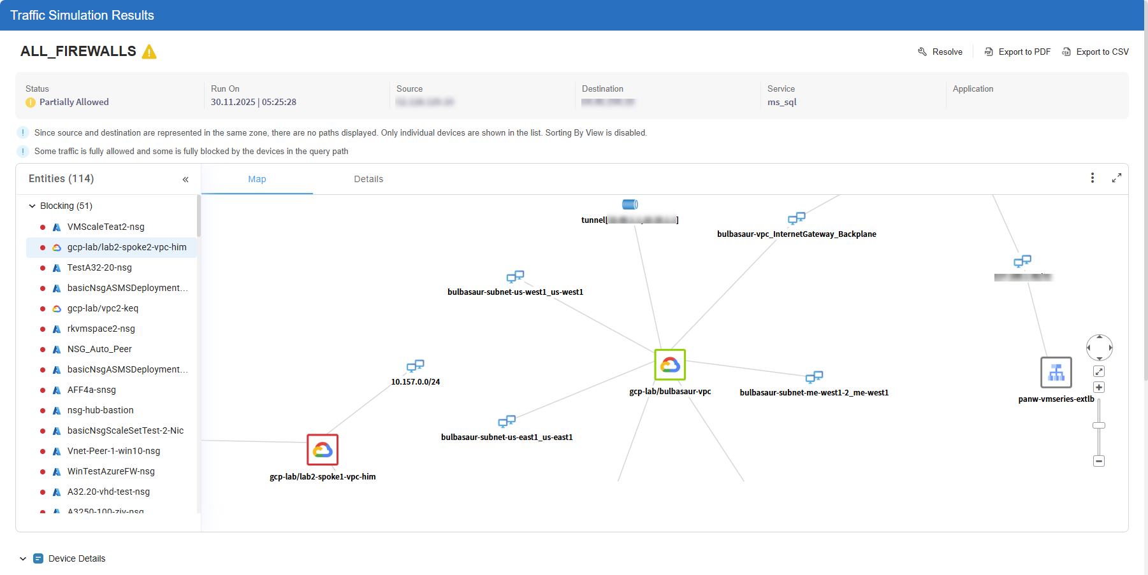Select the tunnel cylinder icon on map
The height and width of the screenshot is (575, 1148).
pos(630,204)
